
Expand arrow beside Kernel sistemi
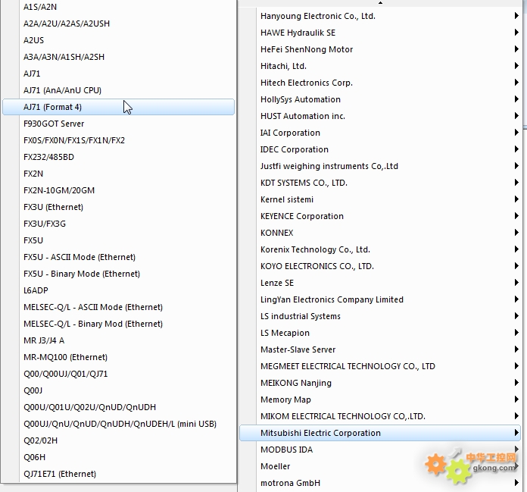[x=516, y=199]
